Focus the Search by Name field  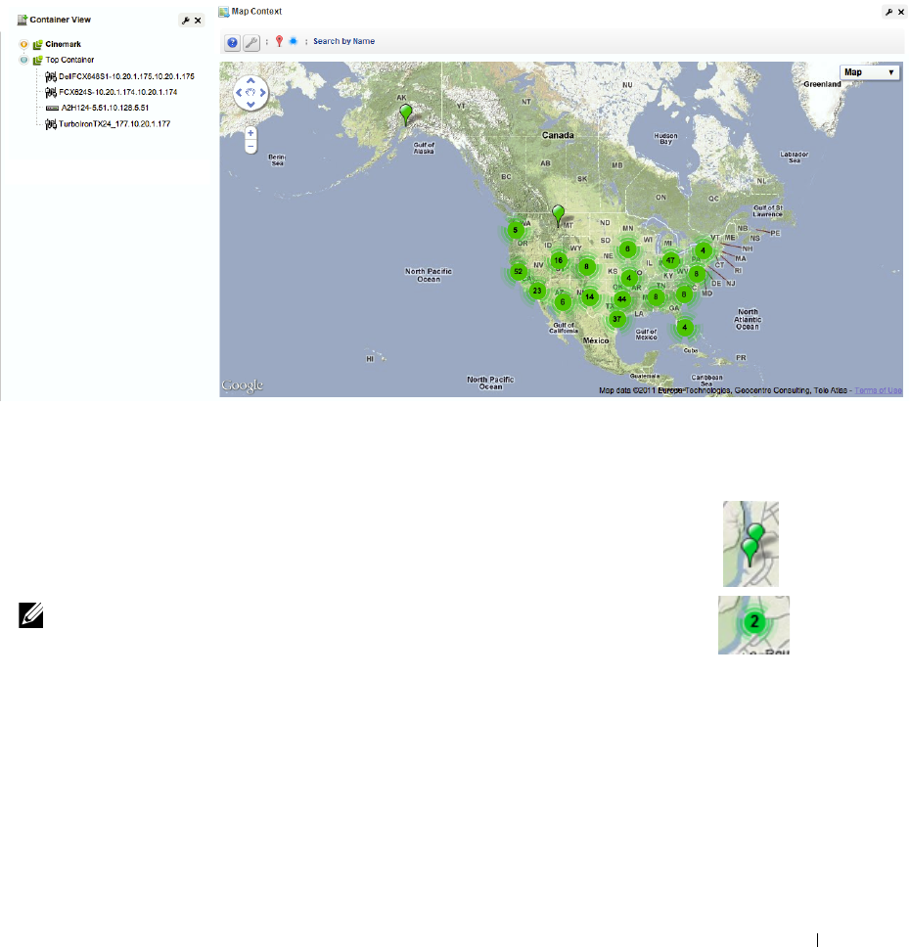pyautogui.click(x=343, y=41)
